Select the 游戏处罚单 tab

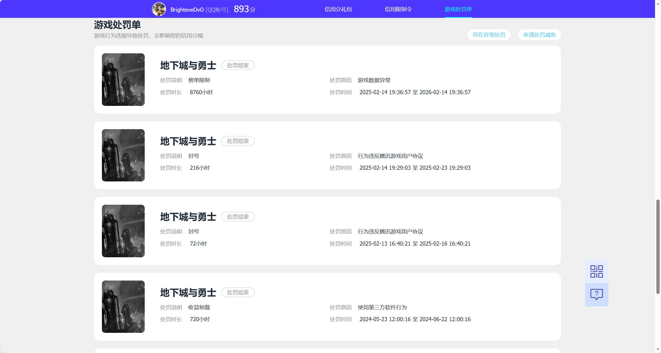click(458, 9)
